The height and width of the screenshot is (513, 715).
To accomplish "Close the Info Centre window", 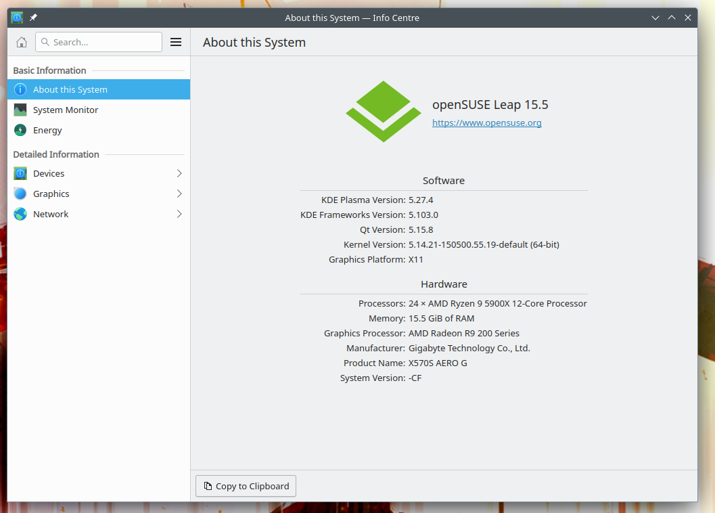I will coord(688,18).
